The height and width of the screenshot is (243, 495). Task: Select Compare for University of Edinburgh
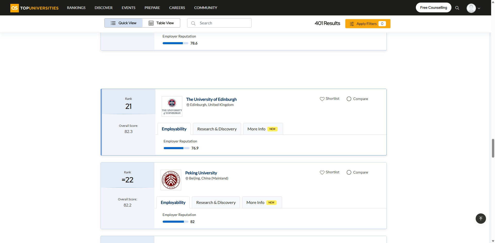pos(349,99)
